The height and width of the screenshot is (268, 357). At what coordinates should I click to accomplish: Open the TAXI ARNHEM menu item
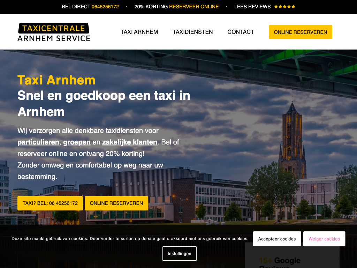pyautogui.click(x=139, y=32)
